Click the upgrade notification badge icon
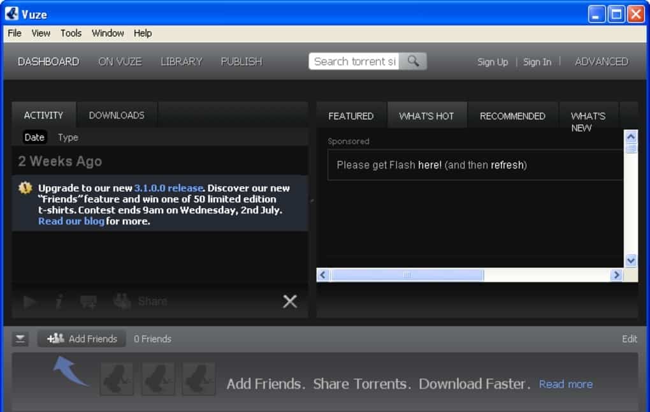The image size is (650, 412). (25, 188)
